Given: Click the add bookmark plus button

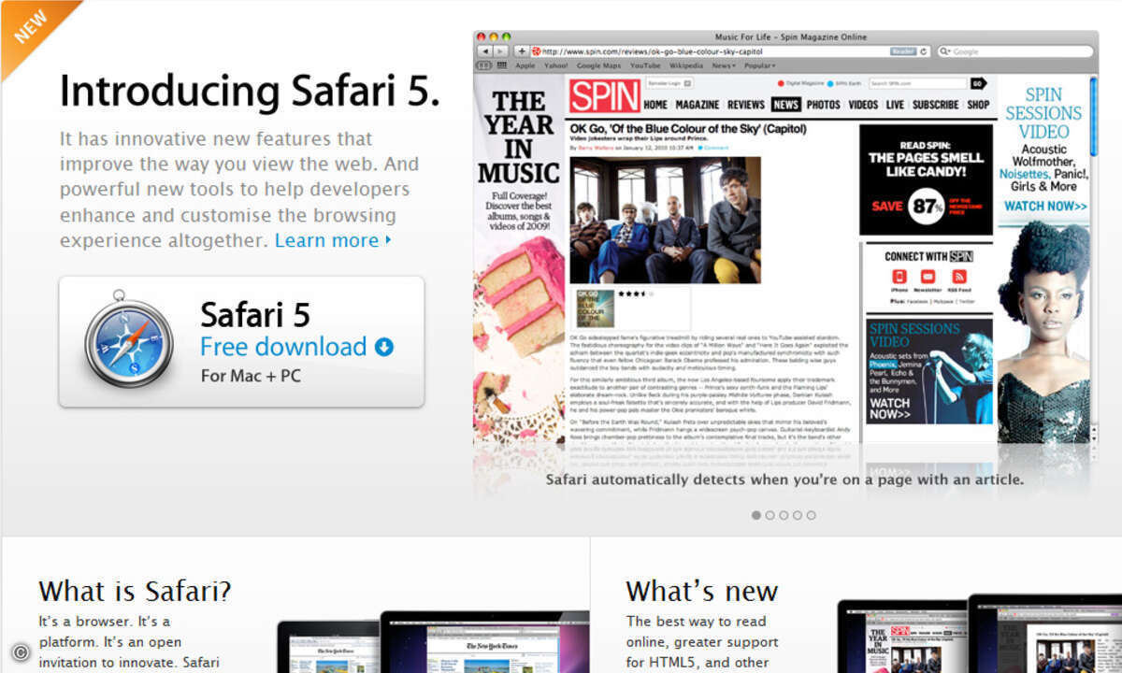Looking at the screenshot, I should (x=522, y=50).
